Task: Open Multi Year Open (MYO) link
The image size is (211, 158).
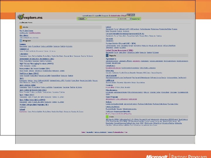Action: pos(29,73)
